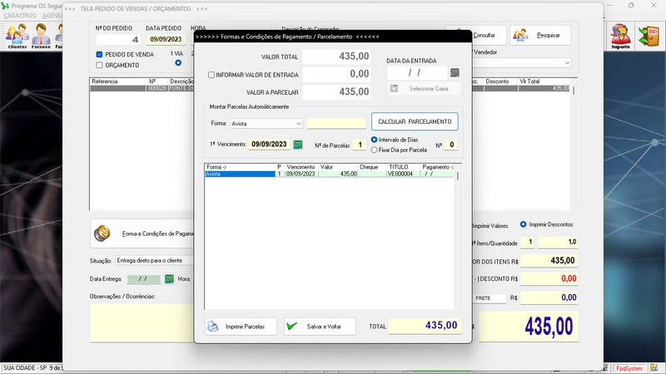
Task: Click the Programa OS app logo icon
Action: [5, 6]
